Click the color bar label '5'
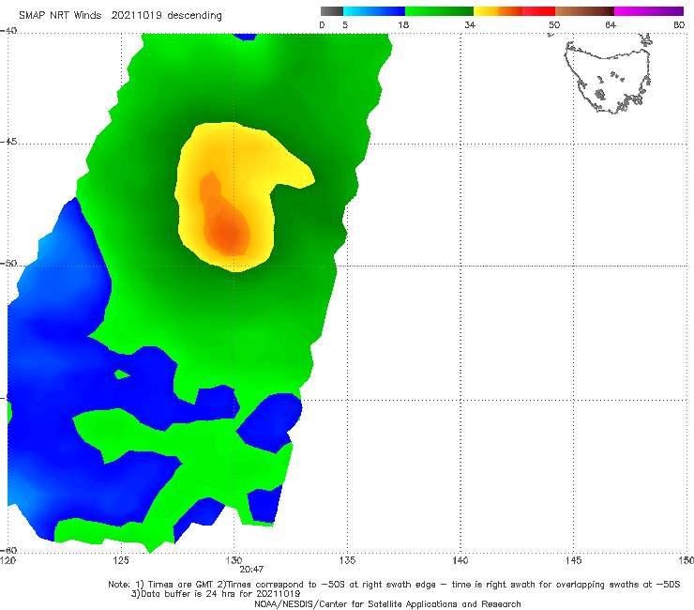This screenshot has width=694, height=610. 345,24
